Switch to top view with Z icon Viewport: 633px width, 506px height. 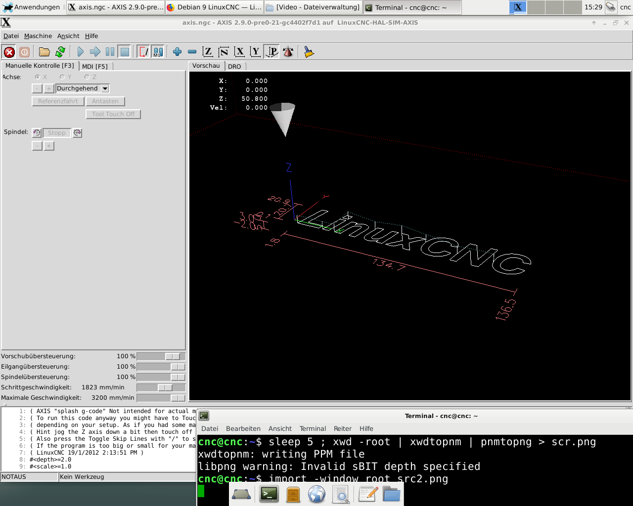coord(208,52)
